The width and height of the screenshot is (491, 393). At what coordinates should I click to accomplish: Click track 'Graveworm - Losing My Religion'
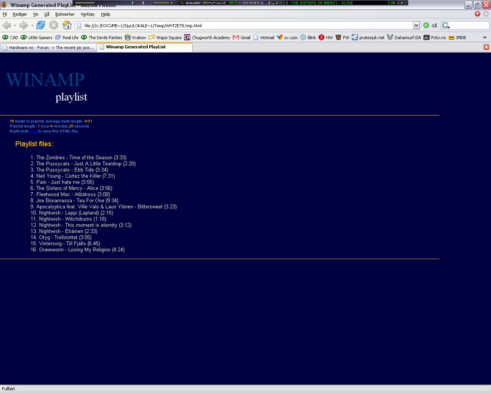82,250
